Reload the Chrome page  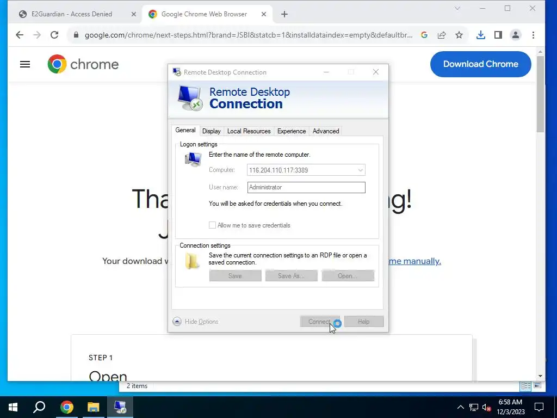coord(54,35)
